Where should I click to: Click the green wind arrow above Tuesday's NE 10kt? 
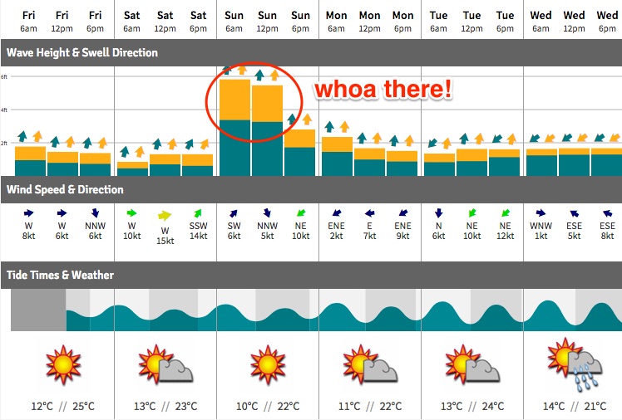point(472,213)
